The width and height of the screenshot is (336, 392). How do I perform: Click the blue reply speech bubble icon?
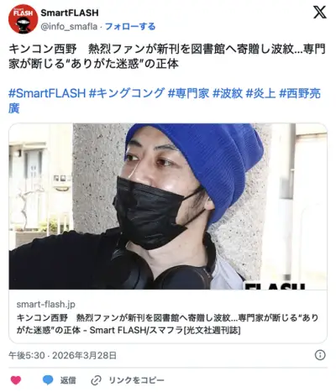pos(48,380)
